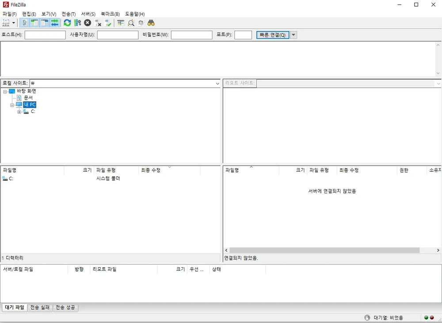Search for files with the binoculars icon
Screen dimensions: 442x323
151,23
